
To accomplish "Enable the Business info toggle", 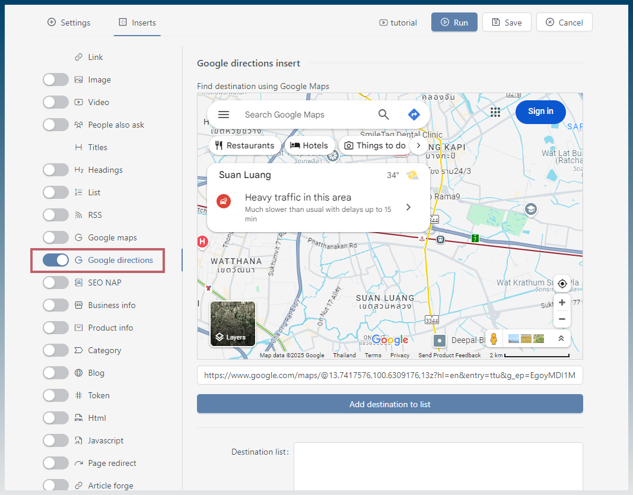I will coord(56,305).
